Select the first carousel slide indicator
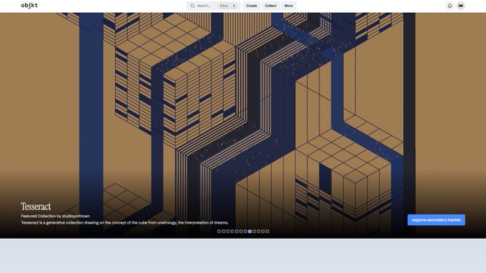 pos(219,231)
